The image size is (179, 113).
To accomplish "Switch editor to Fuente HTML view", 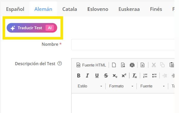I will [91, 65].
